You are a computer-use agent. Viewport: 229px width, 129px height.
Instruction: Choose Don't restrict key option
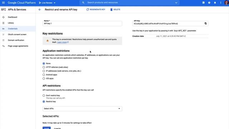pyautogui.click(x=44, y=96)
